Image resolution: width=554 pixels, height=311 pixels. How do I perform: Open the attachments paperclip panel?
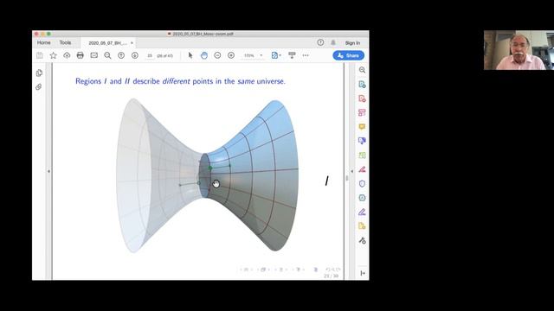click(x=38, y=86)
